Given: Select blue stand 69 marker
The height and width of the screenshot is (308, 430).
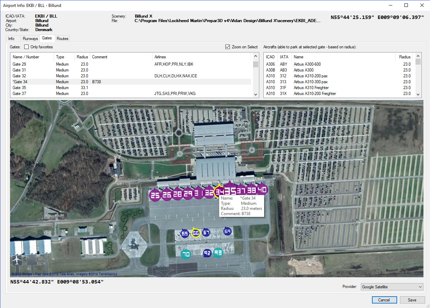Looking at the screenshot, I should tap(227, 231).
